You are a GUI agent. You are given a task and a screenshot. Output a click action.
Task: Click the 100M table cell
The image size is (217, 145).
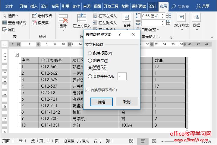(x=136, y=125)
